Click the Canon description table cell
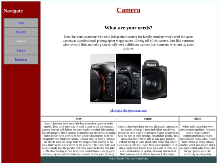This screenshot has width=218, height=163. point(148,139)
